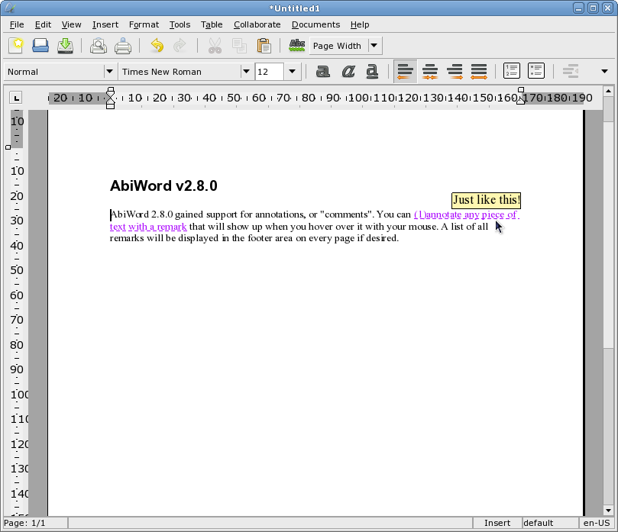Insert a numbered list
This screenshot has height=532, width=618.
512,71
